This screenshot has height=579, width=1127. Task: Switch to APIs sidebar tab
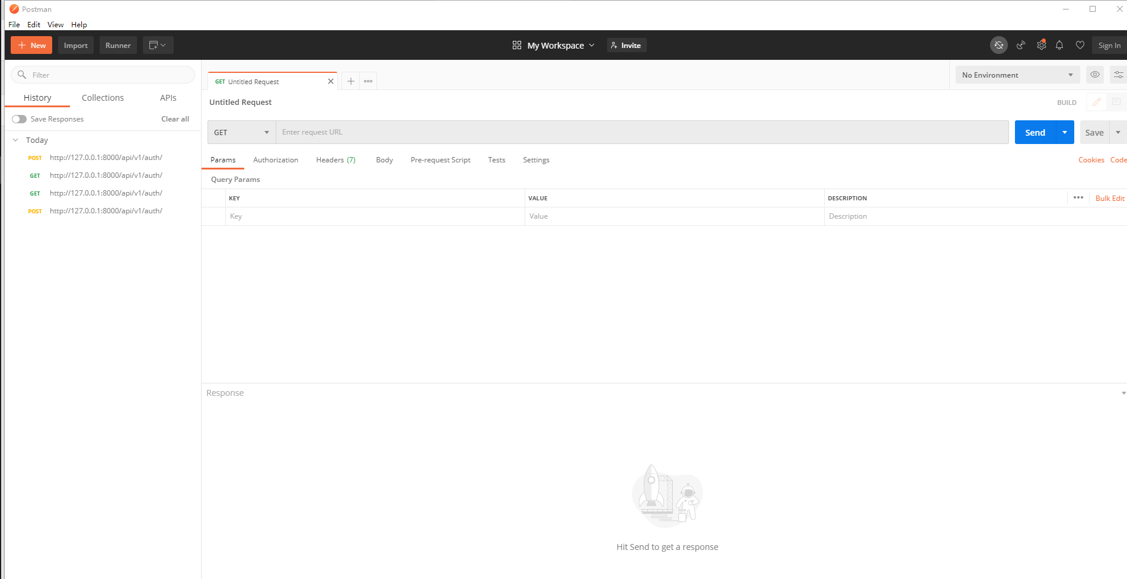[168, 98]
